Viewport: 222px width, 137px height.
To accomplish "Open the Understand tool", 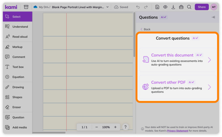I will click(18, 27).
